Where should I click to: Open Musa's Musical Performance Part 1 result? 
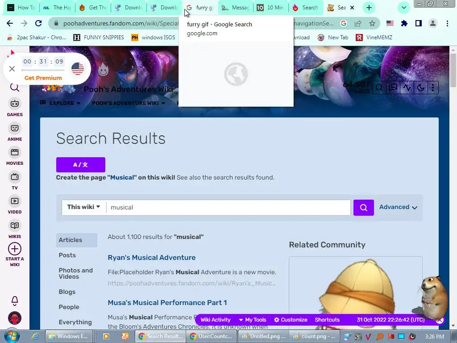tap(167, 303)
